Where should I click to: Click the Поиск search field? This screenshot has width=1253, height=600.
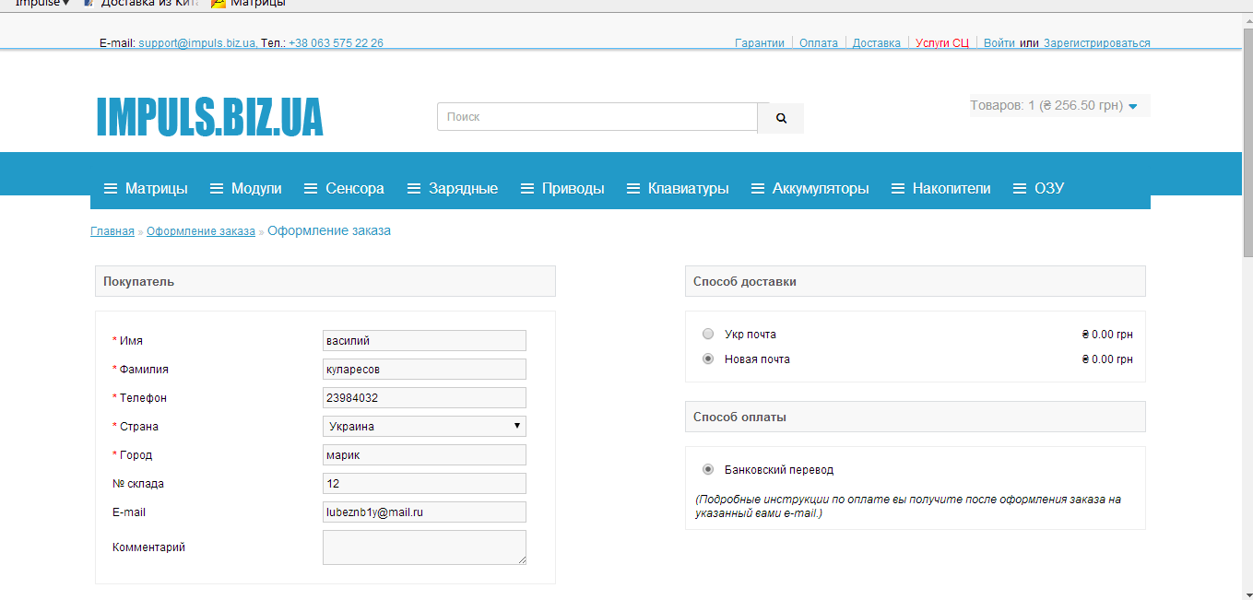tap(597, 117)
